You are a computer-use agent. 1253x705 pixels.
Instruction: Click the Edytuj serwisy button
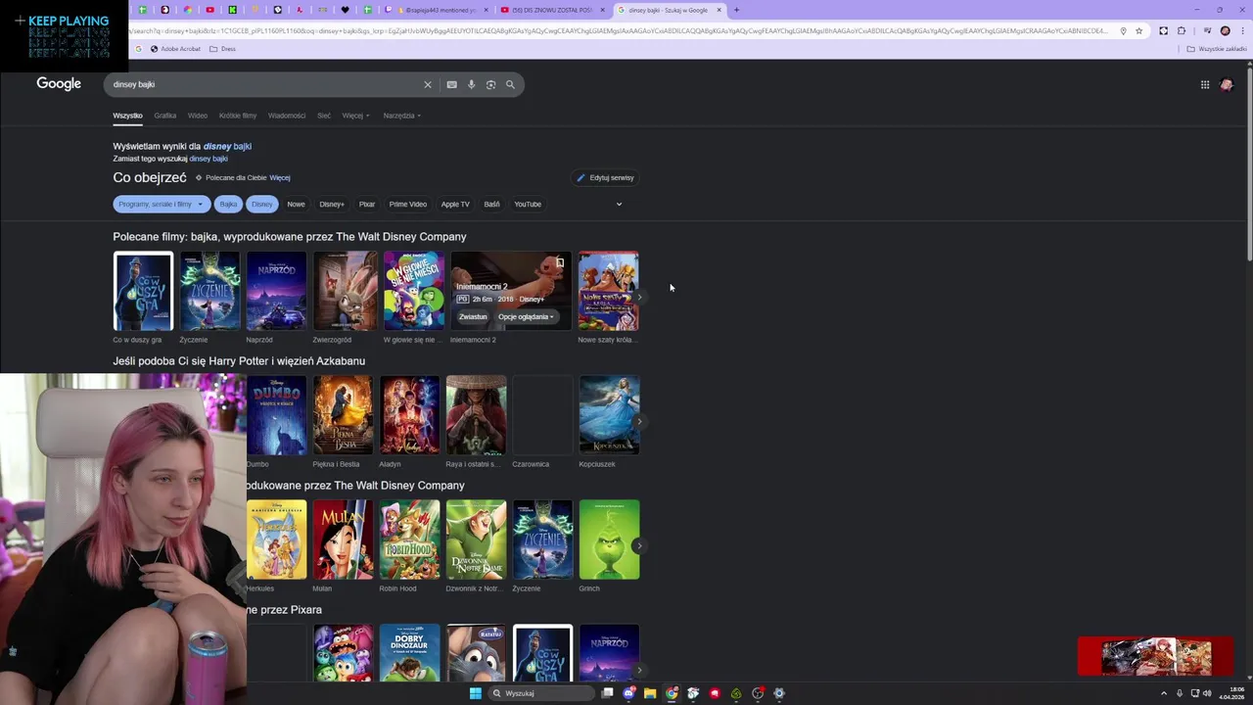(605, 177)
